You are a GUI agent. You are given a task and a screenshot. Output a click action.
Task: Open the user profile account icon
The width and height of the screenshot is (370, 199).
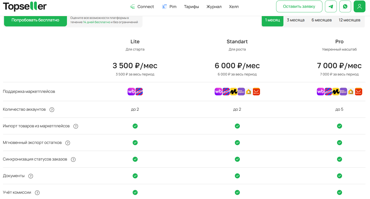(359, 7)
